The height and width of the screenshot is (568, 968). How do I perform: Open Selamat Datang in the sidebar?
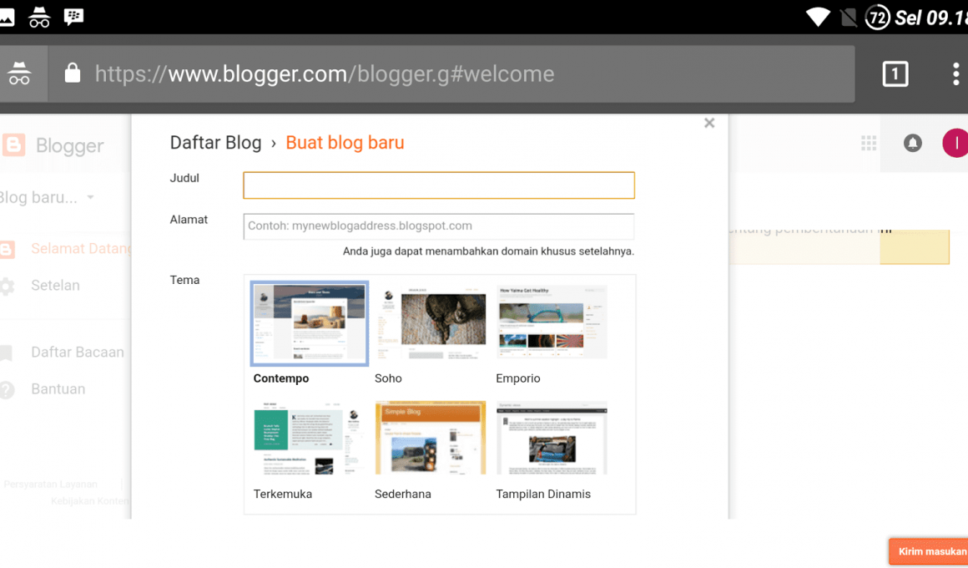tap(81, 248)
